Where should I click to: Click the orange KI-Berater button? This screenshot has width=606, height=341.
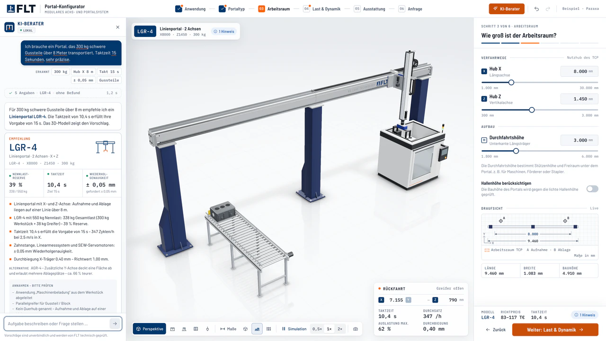pyautogui.click(x=507, y=9)
